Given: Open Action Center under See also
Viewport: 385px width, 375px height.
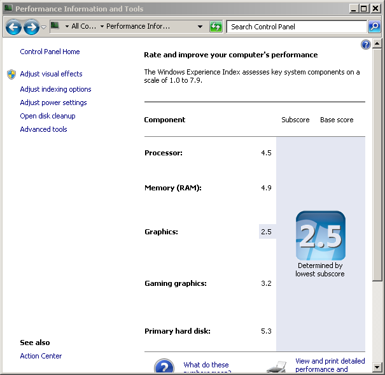Looking at the screenshot, I should 41,356.
